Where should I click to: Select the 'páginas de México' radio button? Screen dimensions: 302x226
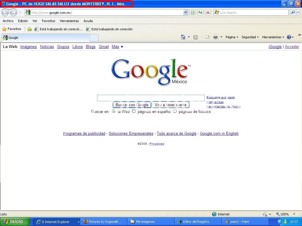pos(175,111)
